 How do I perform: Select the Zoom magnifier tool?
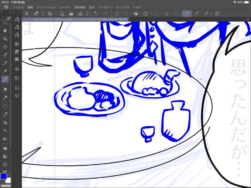point(5,22)
